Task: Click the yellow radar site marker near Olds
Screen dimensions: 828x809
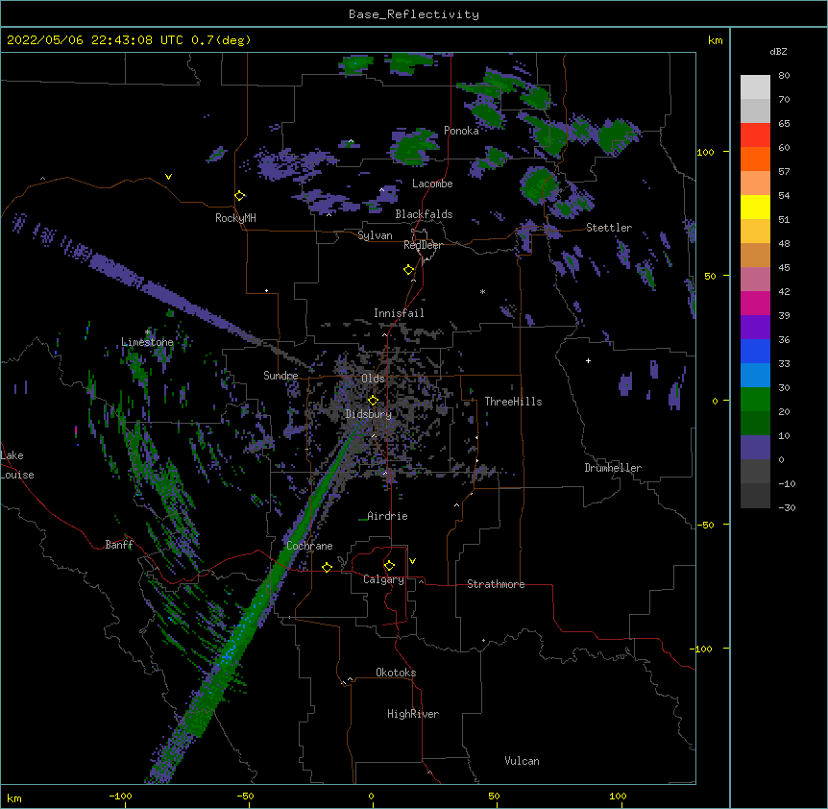Action: tap(373, 401)
